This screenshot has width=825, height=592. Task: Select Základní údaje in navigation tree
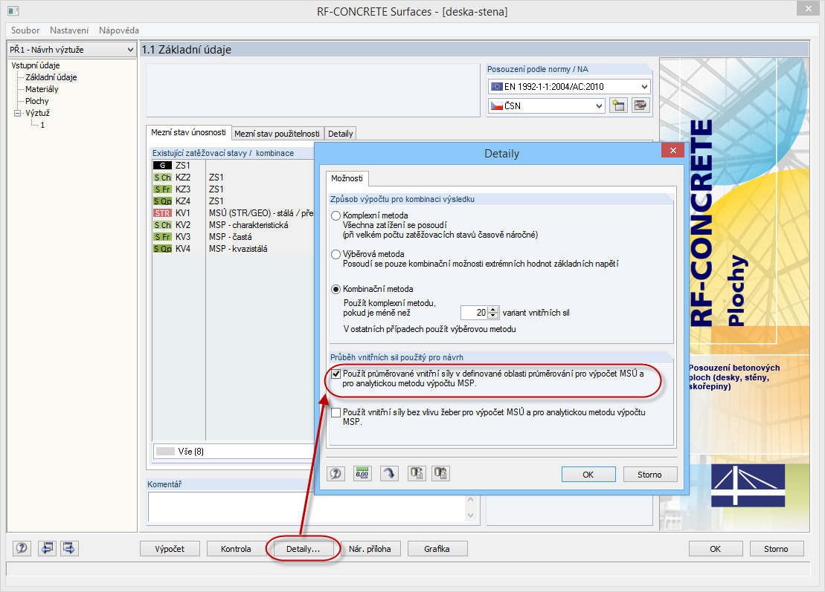(x=51, y=77)
